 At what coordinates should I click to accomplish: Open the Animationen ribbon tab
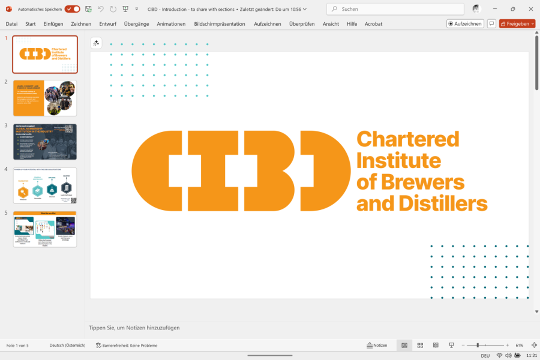point(171,23)
